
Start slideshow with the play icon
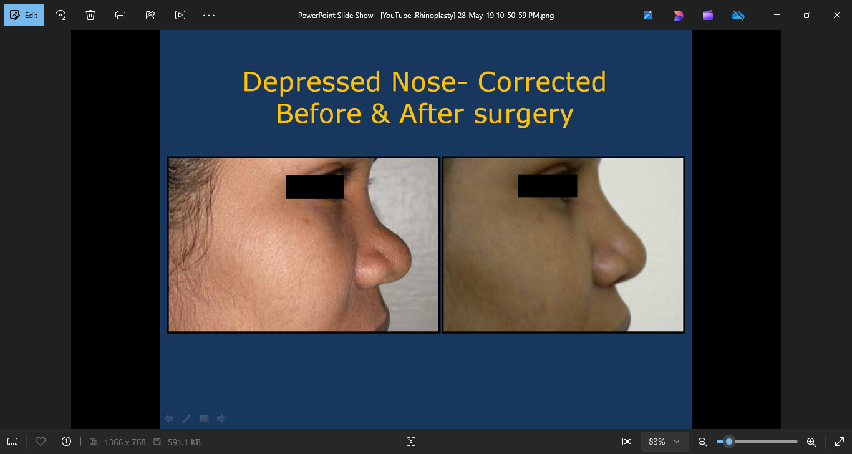tap(180, 15)
